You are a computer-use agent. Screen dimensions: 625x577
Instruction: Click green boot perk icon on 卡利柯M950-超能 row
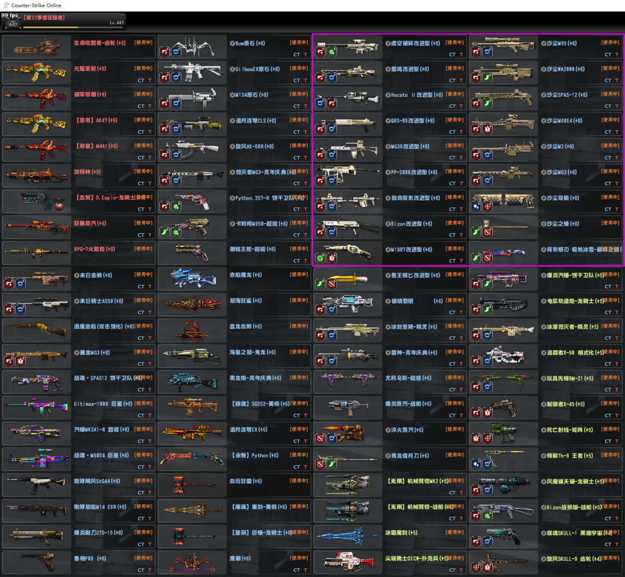pos(164,232)
